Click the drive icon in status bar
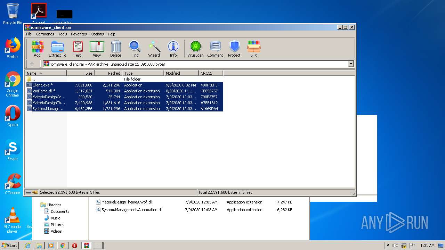Image resolution: width=445 pixels, height=250 pixels. 29,192
